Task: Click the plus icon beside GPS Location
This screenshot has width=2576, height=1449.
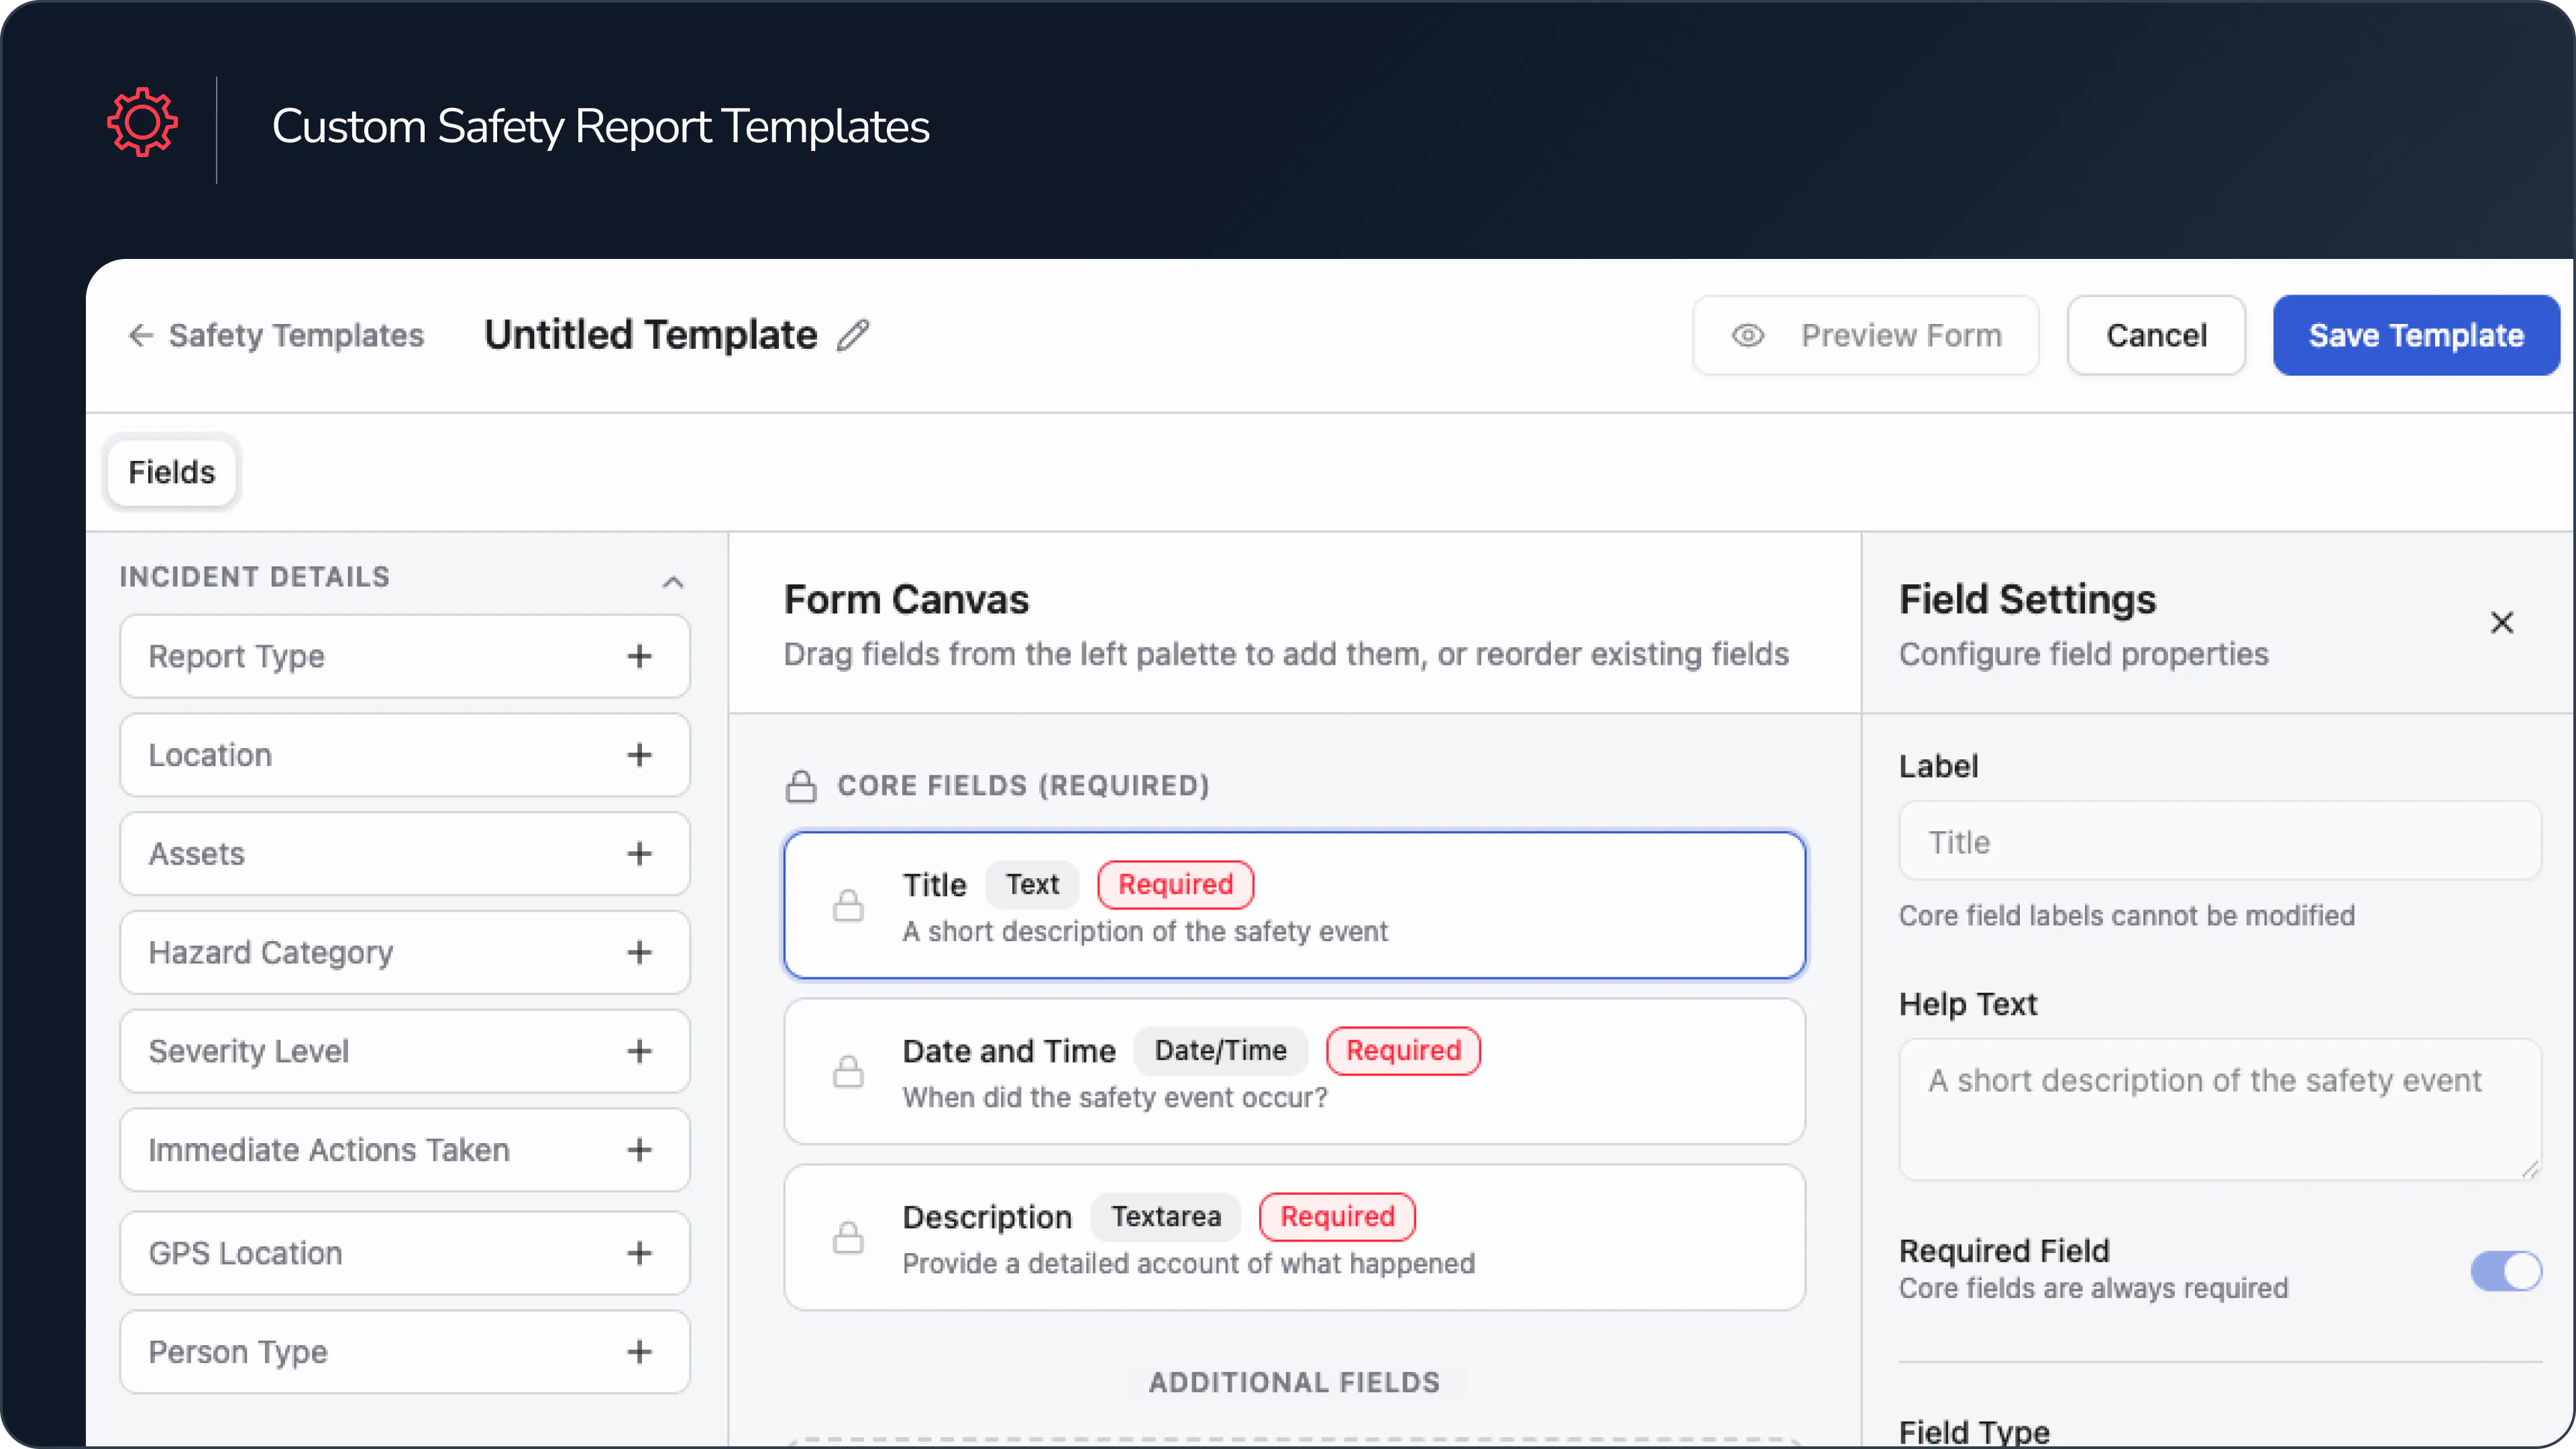Action: click(640, 1252)
